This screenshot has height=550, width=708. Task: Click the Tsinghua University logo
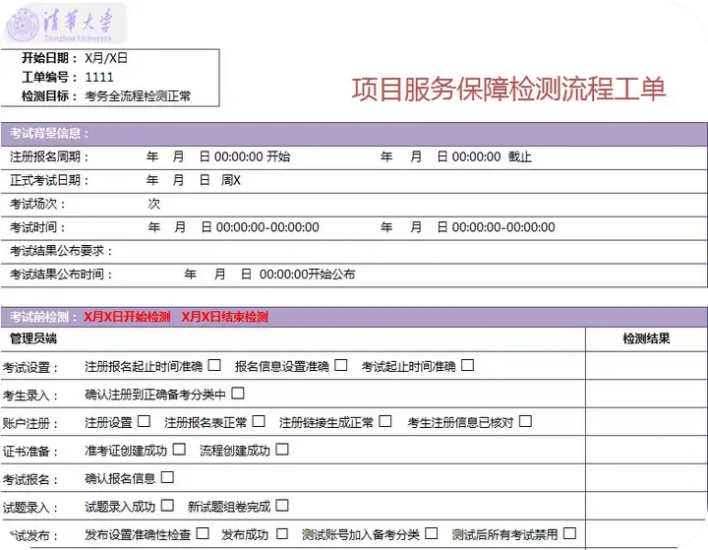click(x=64, y=24)
